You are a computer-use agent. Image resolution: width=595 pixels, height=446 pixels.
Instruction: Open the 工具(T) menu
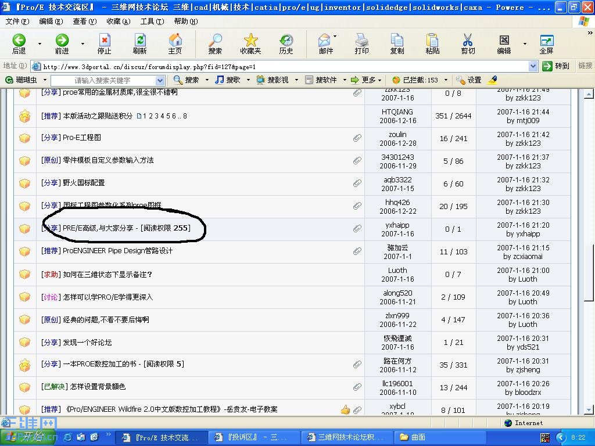pyautogui.click(x=152, y=21)
